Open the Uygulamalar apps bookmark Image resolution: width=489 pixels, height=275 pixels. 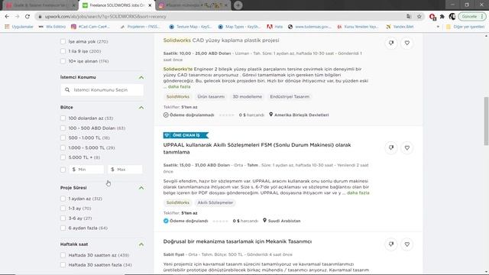[18, 27]
